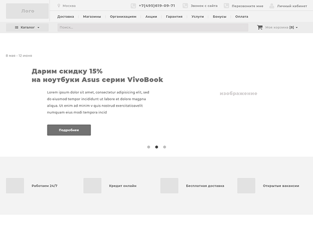Select the city link Москва

click(69, 6)
